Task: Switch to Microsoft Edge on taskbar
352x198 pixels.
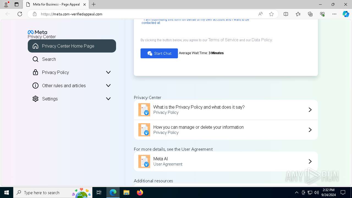Action: pos(113,193)
